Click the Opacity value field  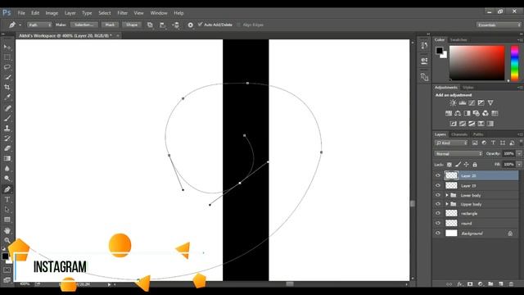[508, 153]
